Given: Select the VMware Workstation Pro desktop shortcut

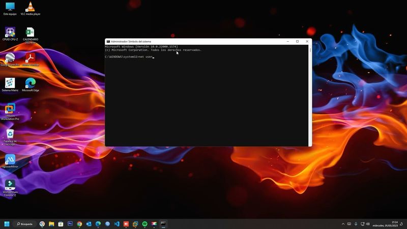Looking at the screenshot, I should [10, 111].
